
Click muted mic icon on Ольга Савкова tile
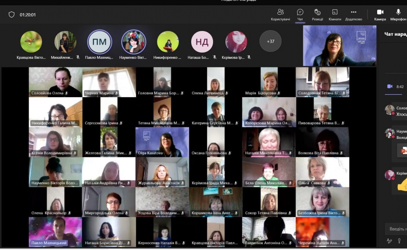[329, 183]
